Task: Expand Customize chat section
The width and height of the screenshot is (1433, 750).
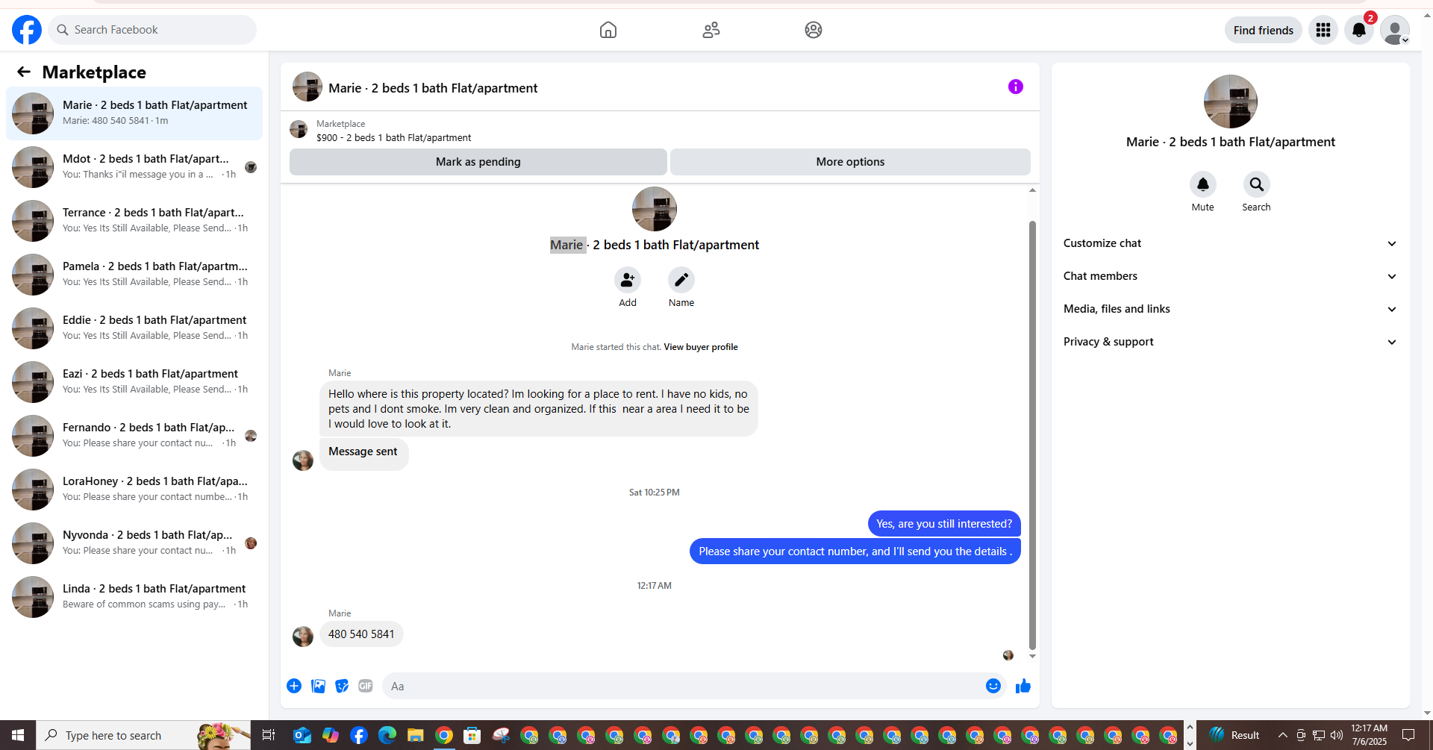Action: coord(1230,243)
